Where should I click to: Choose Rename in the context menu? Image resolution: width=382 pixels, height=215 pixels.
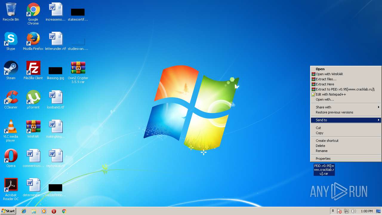pyautogui.click(x=346, y=151)
